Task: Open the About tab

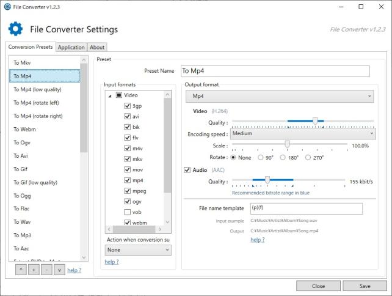Action: point(96,47)
